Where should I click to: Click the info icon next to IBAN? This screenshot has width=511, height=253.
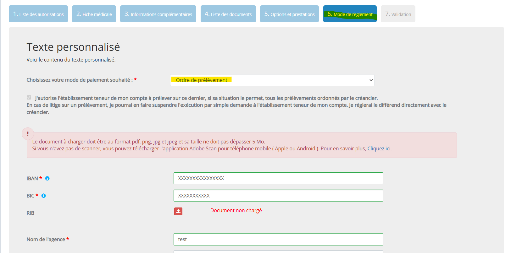point(47,178)
